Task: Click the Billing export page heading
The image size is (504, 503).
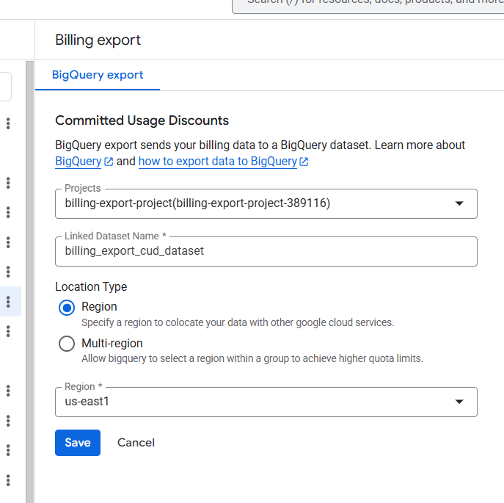Action: [x=98, y=40]
